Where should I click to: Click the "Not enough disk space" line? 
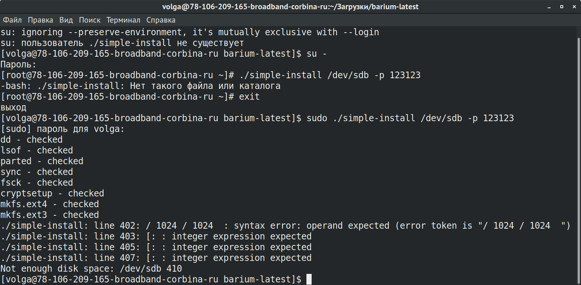91,269
